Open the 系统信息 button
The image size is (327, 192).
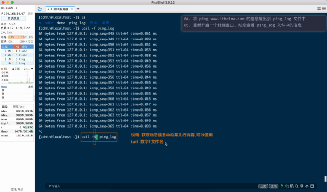coord(14,18)
